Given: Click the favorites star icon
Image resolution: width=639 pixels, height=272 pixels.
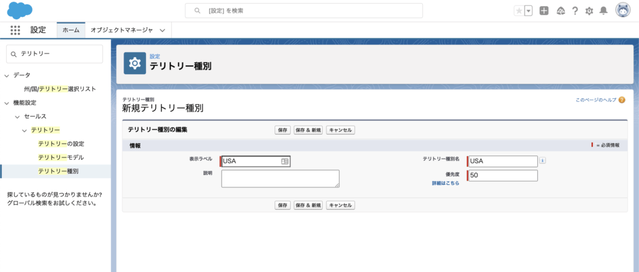Looking at the screenshot, I should (519, 11).
